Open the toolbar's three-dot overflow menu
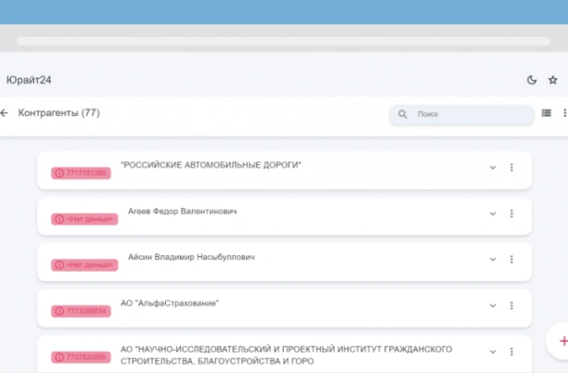This screenshot has height=373, width=568. (564, 113)
